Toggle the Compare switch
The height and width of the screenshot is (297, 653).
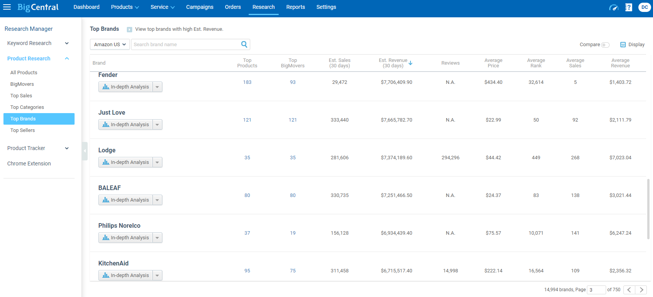pyautogui.click(x=605, y=45)
